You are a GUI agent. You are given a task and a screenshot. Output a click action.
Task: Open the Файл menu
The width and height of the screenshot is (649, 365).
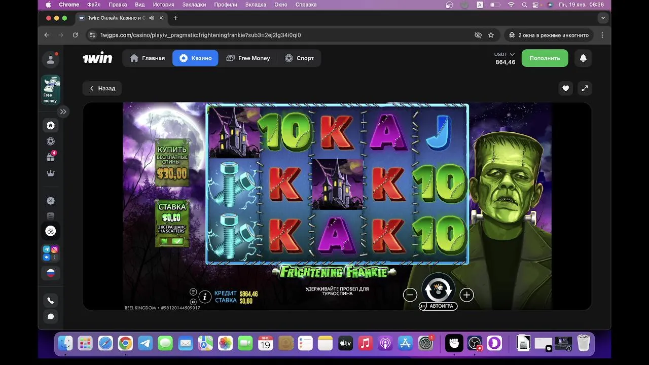[x=94, y=5]
